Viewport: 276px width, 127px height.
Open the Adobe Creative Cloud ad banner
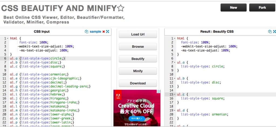pos(137,108)
